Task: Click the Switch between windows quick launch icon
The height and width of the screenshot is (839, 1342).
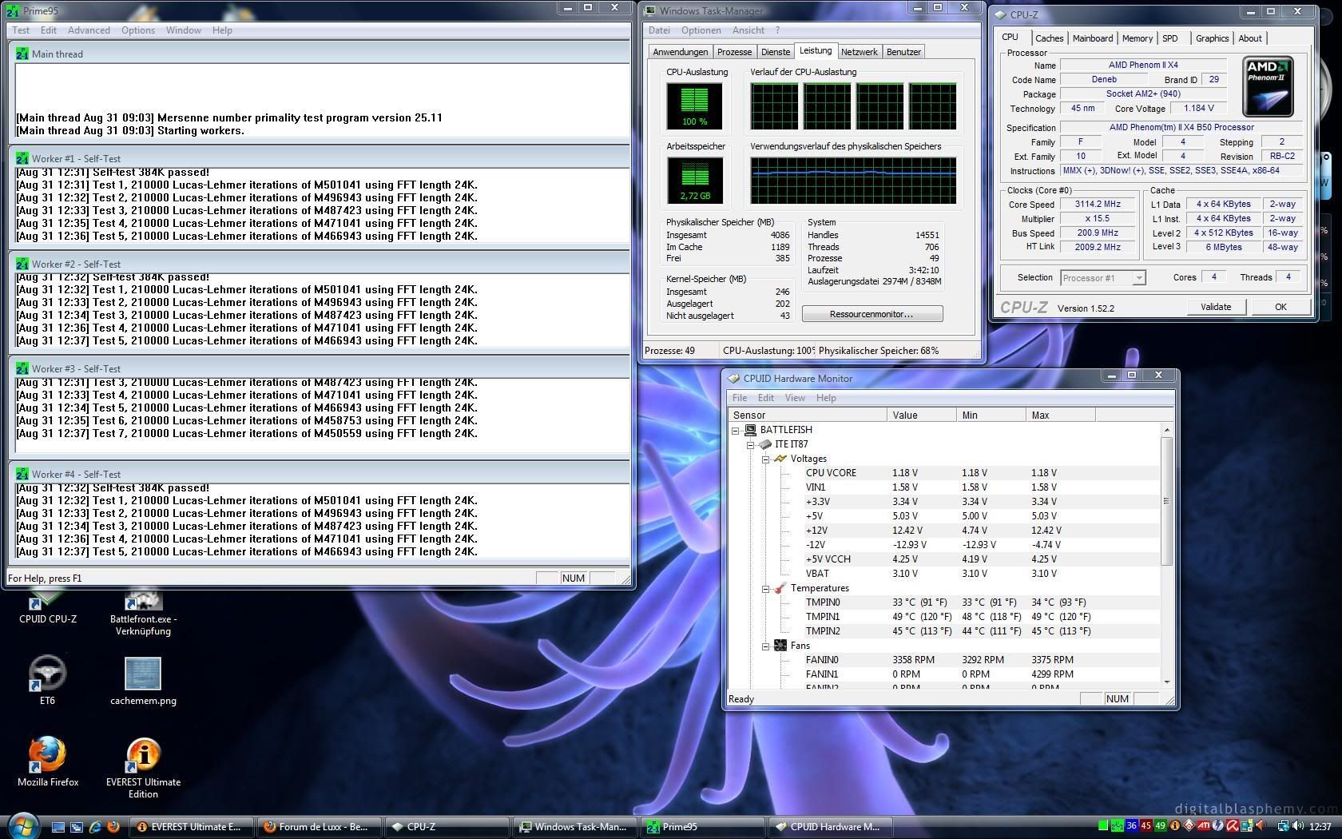Action: [x=77, y=827]
